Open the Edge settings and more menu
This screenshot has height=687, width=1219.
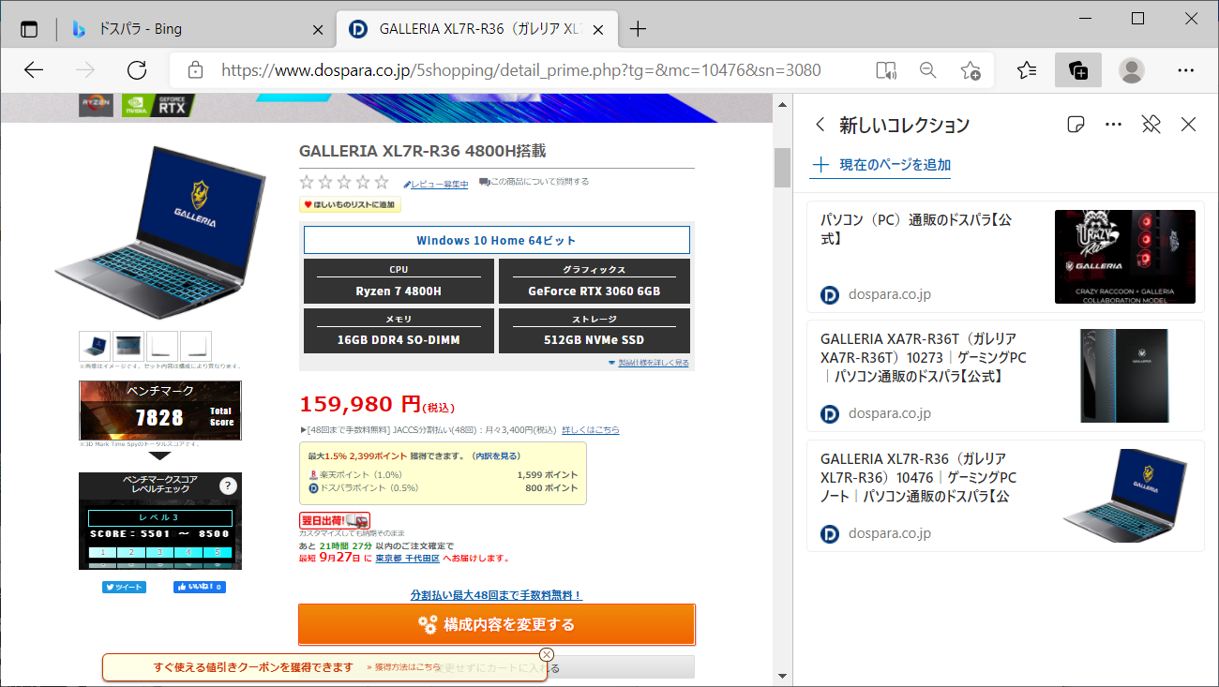pyautogui.click(x=1185, y=70)
